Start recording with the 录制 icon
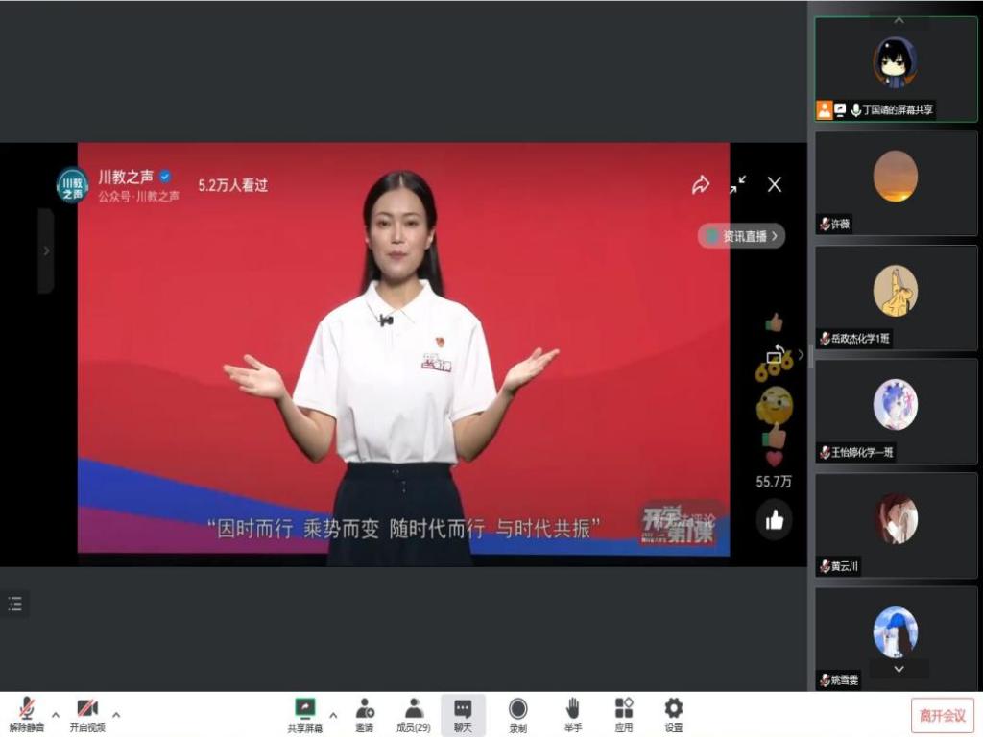Image resolution: width=983 pixels, height=737 pixels. pos(518,714)
